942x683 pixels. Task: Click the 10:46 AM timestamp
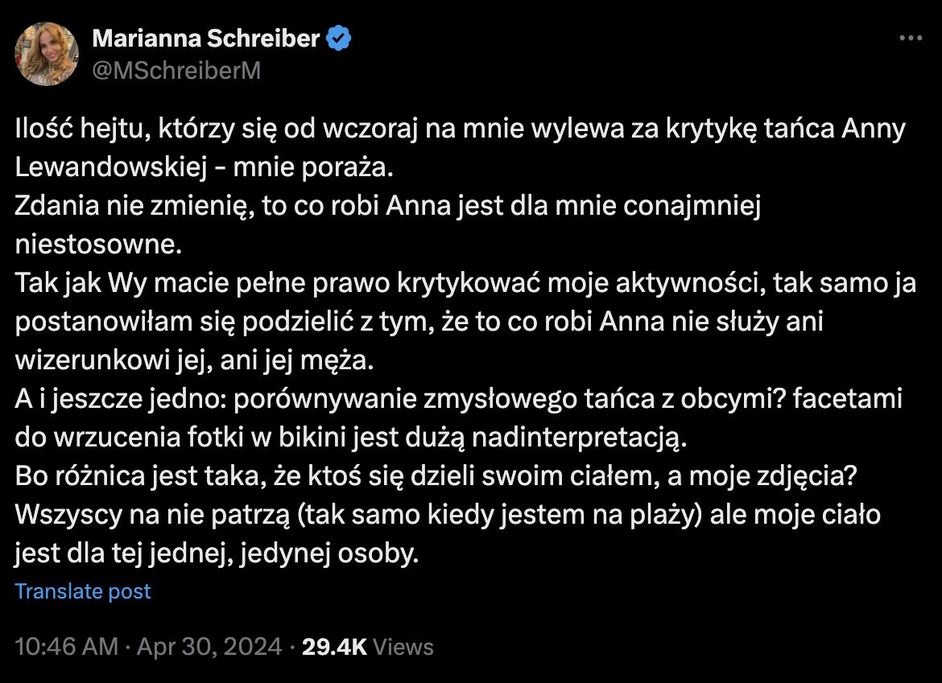(x=68, y=647)
